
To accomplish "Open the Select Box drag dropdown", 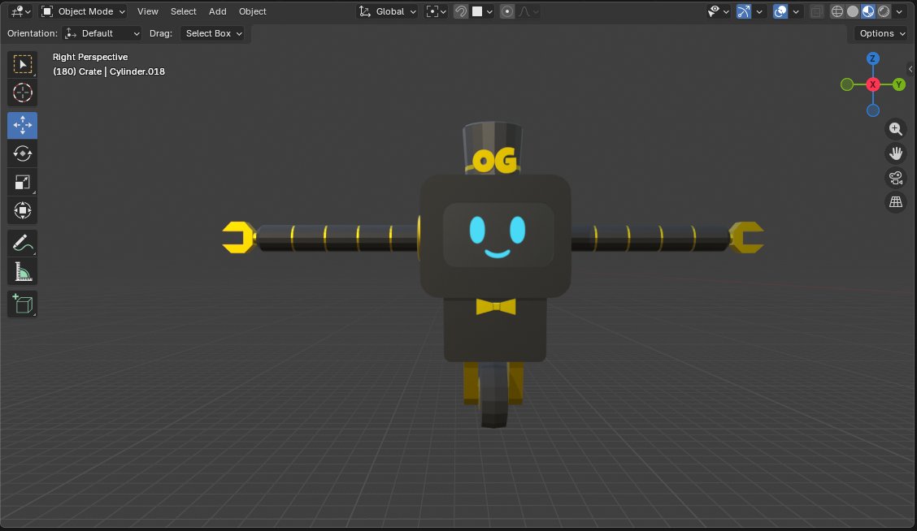I will (215, 33).
